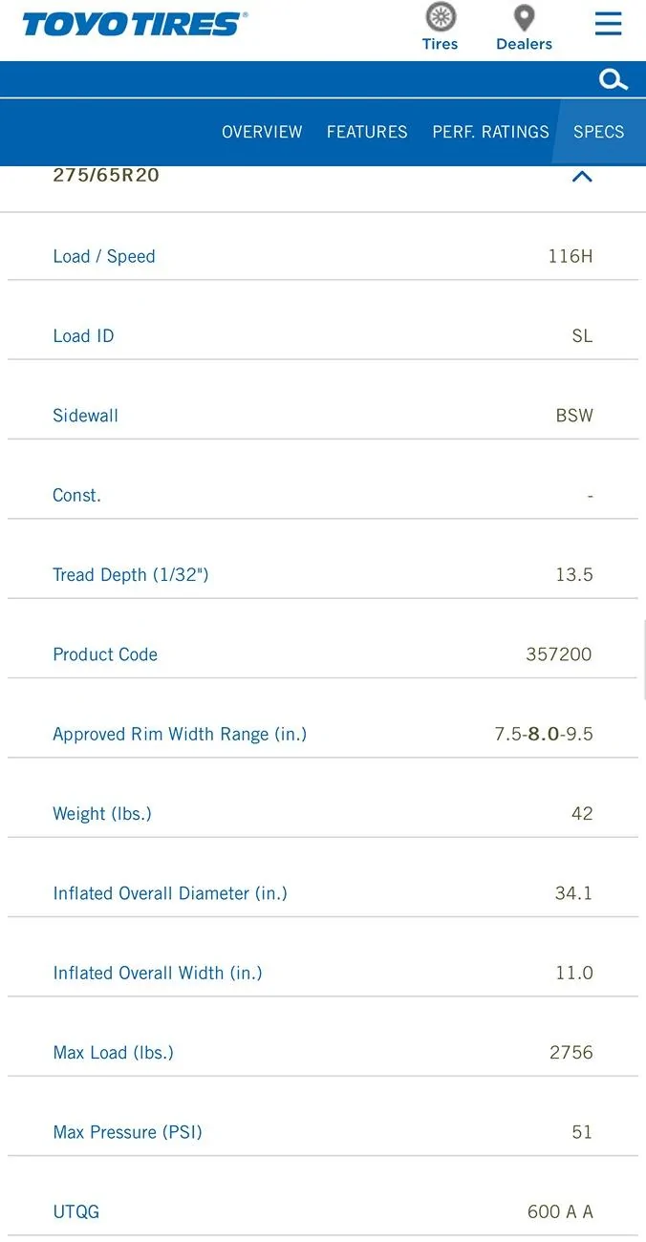Open the Tires icon in header

coord(441,17)
